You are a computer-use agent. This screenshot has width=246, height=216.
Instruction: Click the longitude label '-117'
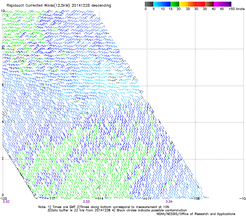[51, 198]
